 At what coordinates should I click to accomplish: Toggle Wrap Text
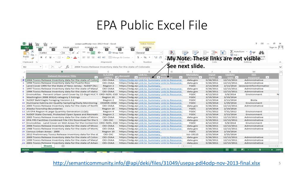tap(116, 53)
